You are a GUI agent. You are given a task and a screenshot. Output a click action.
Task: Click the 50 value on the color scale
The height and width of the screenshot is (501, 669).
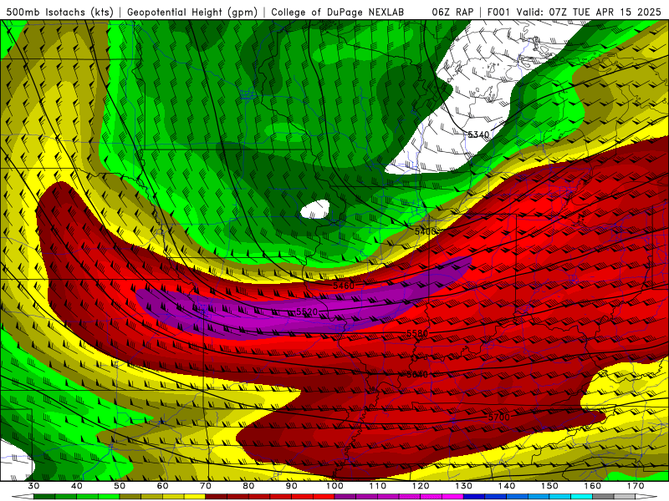[x=120, y=486]
